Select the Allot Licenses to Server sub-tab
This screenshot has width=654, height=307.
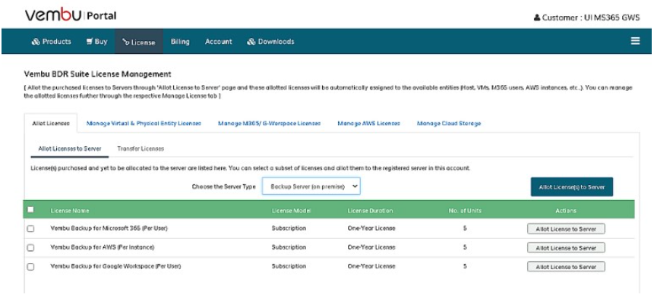pos(70,149)
